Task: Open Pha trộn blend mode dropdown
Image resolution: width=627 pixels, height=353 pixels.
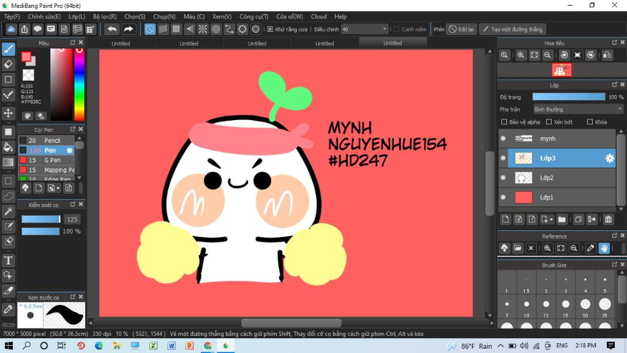Action: 578,109
